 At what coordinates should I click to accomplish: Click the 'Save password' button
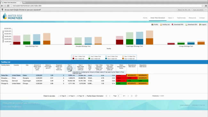[x=198, y=10]
